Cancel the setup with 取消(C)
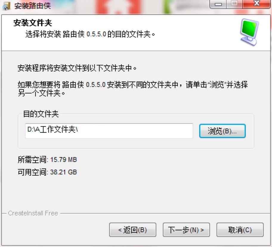The image size is (272, 247). (240, 230)
